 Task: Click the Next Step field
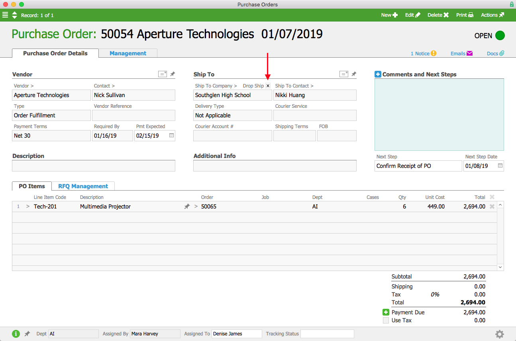coord(418,166)
